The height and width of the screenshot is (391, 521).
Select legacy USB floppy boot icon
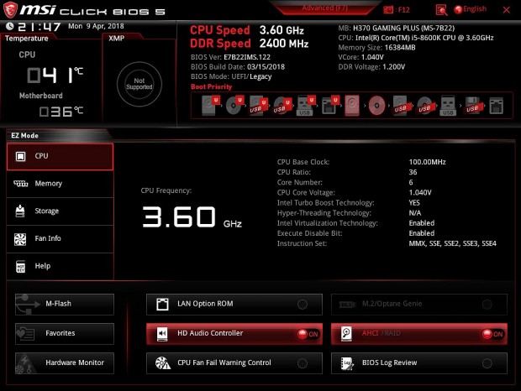click(x=473, y=106)
